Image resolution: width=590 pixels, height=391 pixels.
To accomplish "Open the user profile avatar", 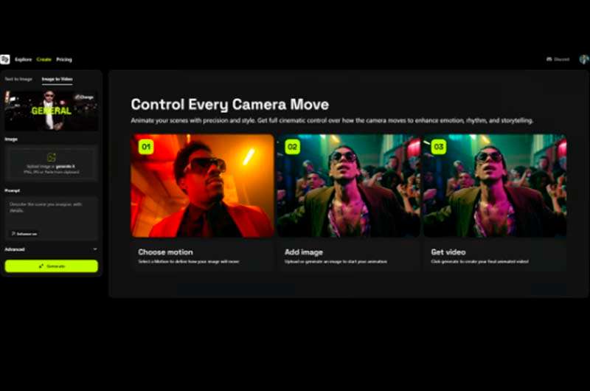I will tap(584, 60).
